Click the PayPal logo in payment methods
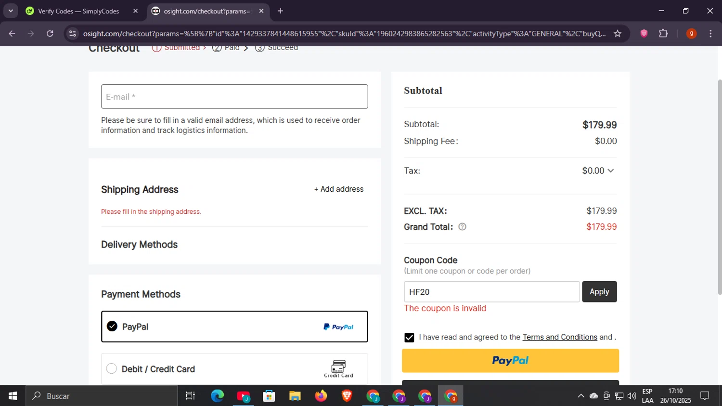722x406 pixels. (x=338, y=327)
